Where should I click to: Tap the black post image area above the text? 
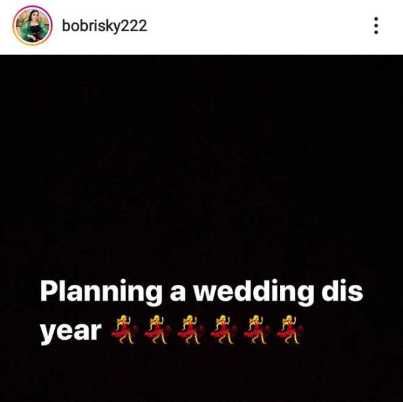click(201, 165)
